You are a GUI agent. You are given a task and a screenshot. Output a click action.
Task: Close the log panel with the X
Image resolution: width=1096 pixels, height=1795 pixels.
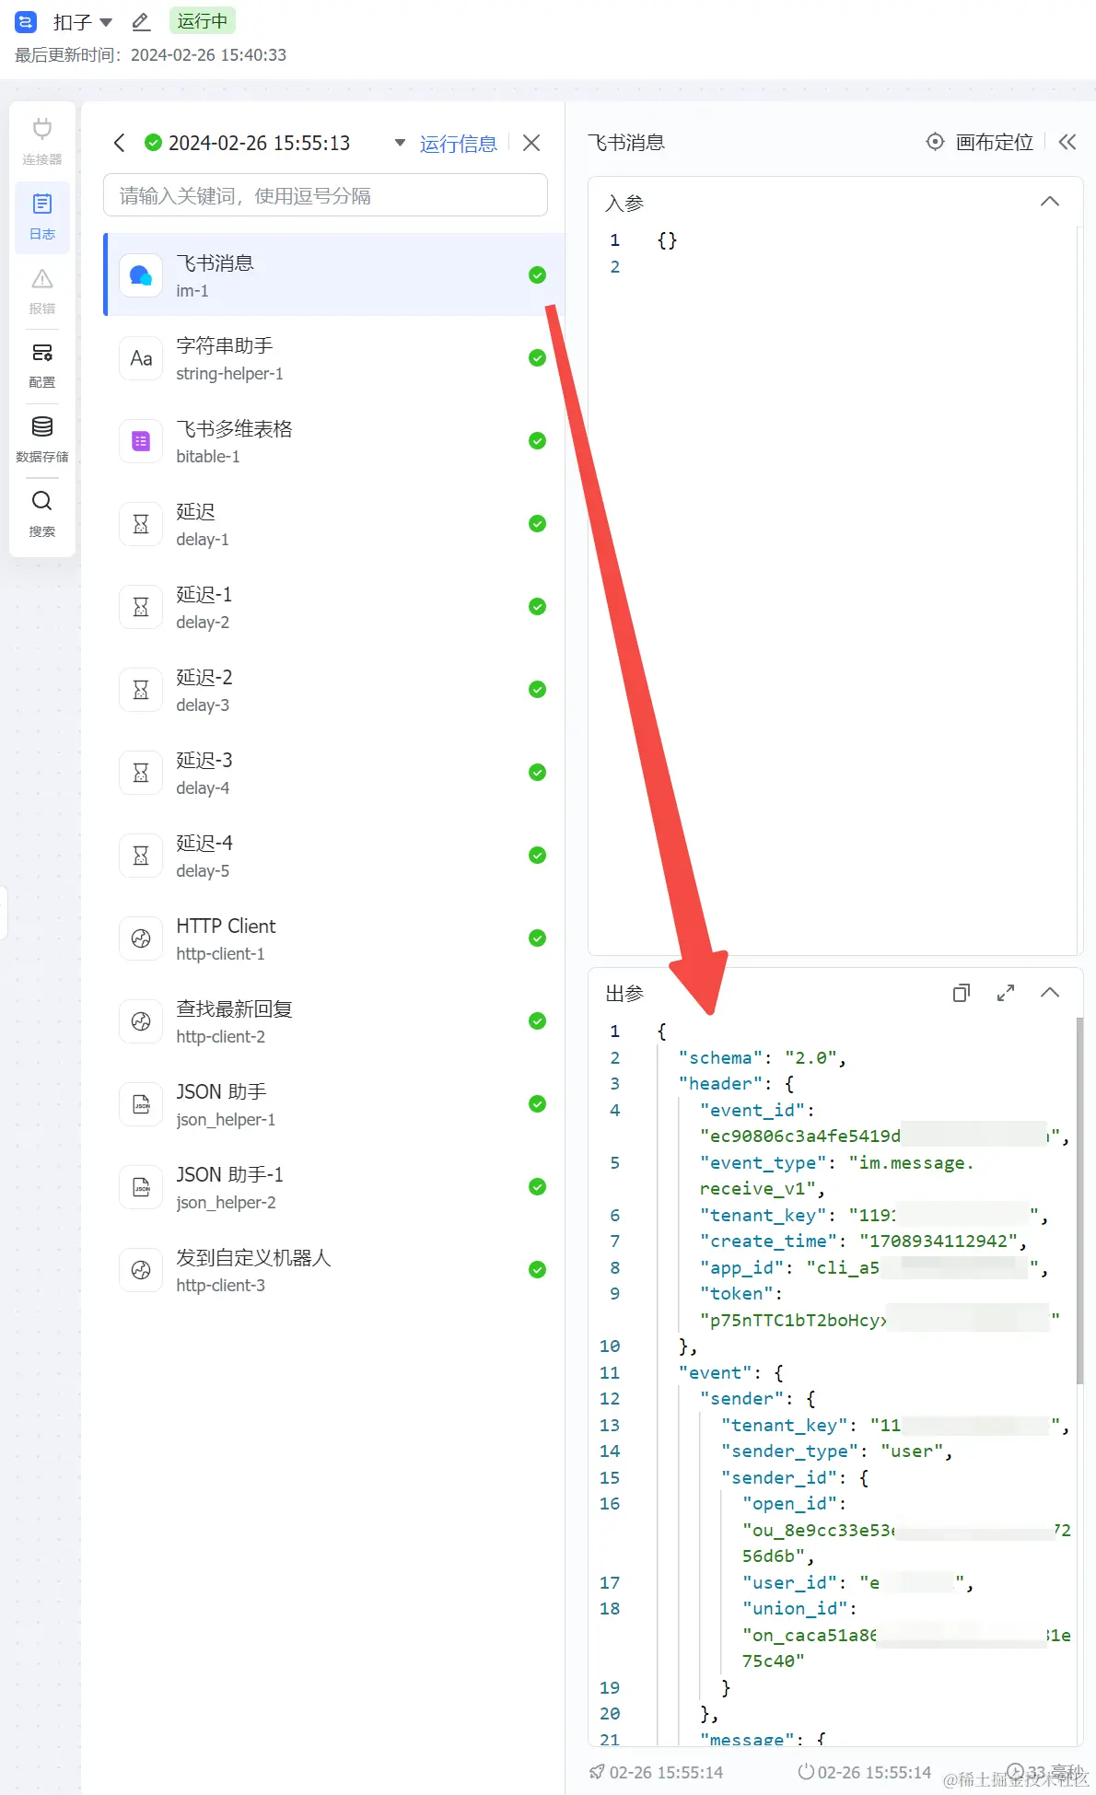[x=531, y=143]
